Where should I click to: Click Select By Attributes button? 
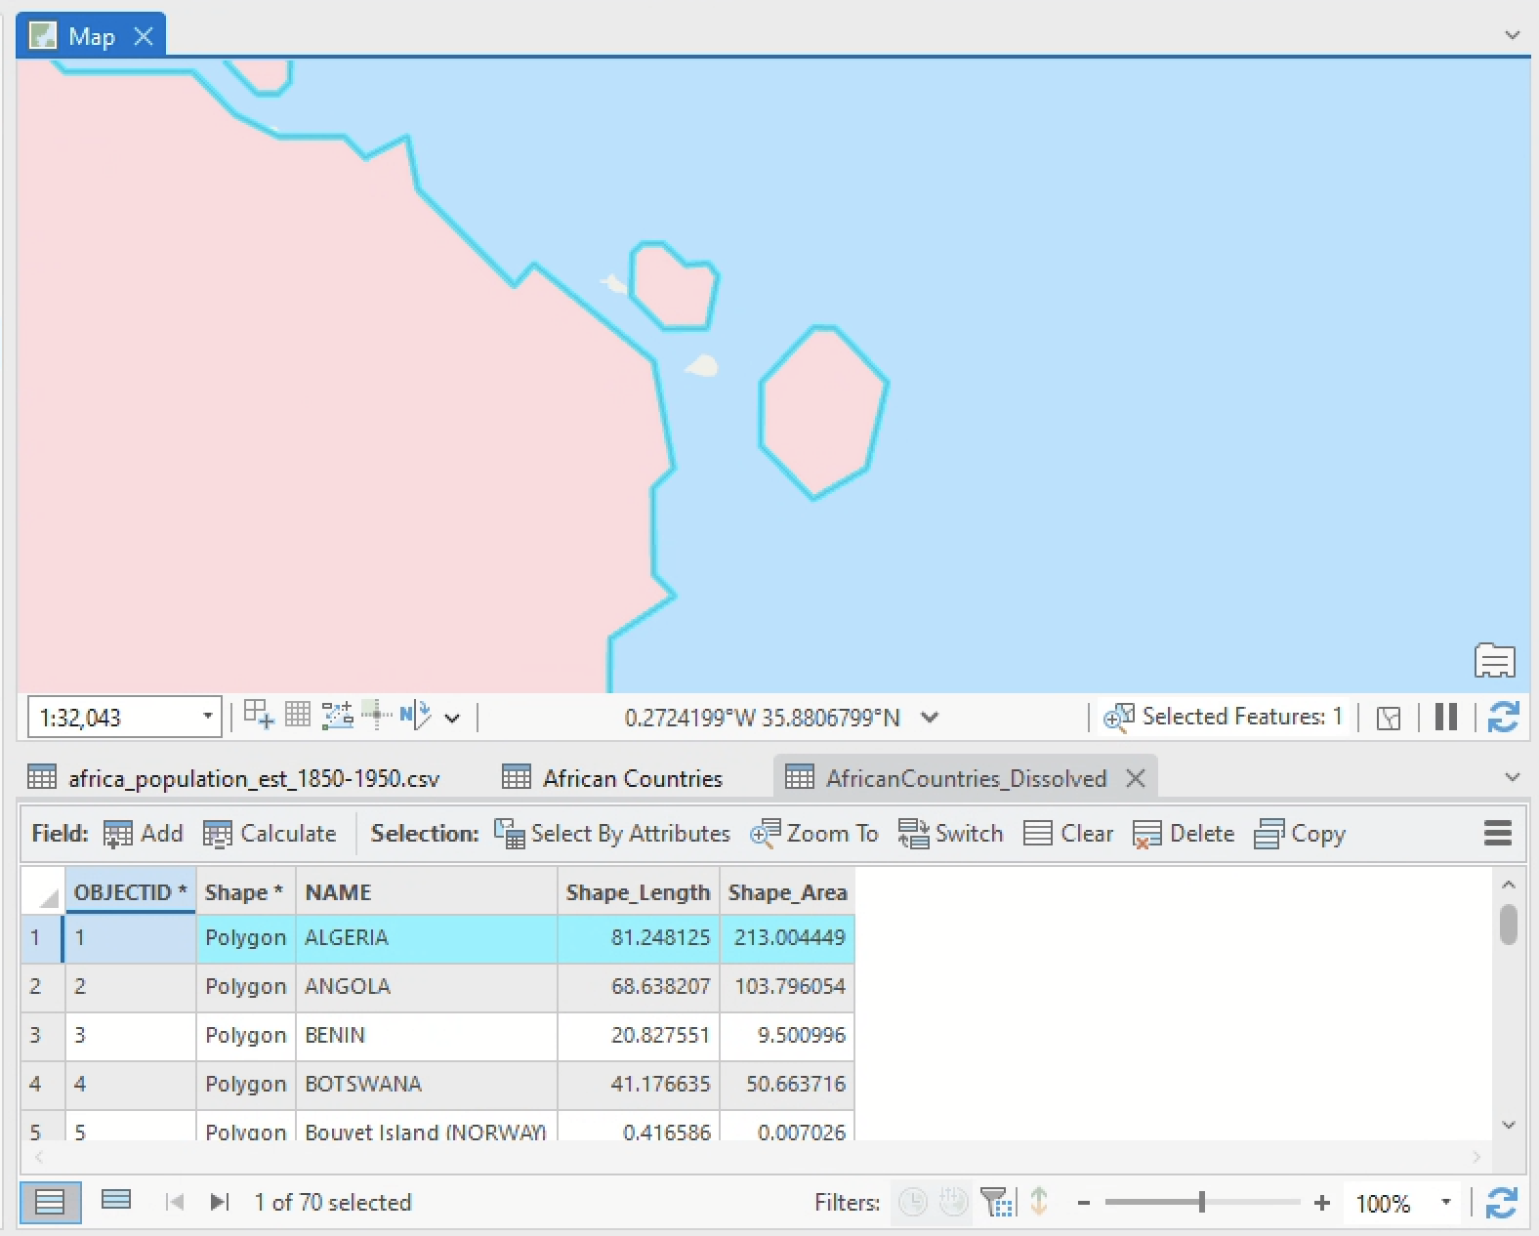tap(612, 834)
